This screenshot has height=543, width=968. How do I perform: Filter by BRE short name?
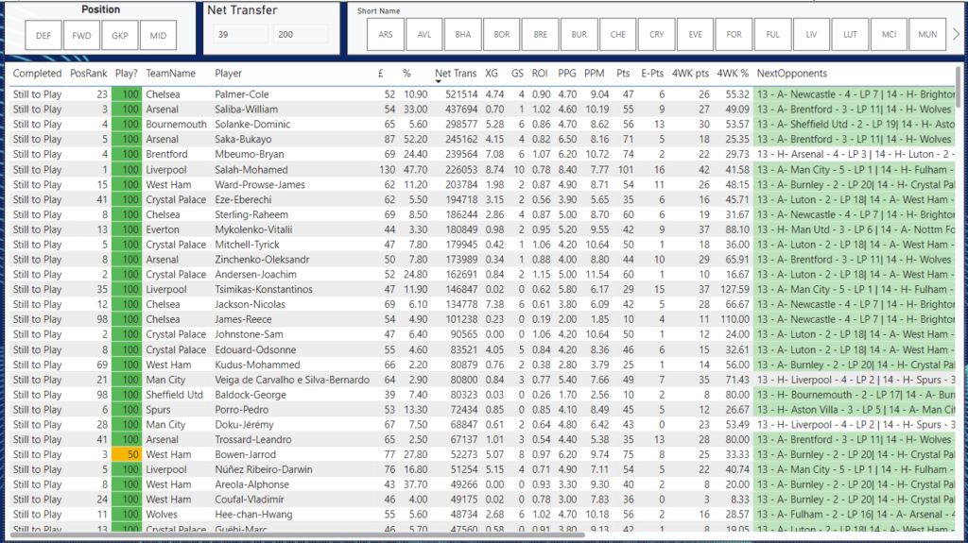(541, 35)
